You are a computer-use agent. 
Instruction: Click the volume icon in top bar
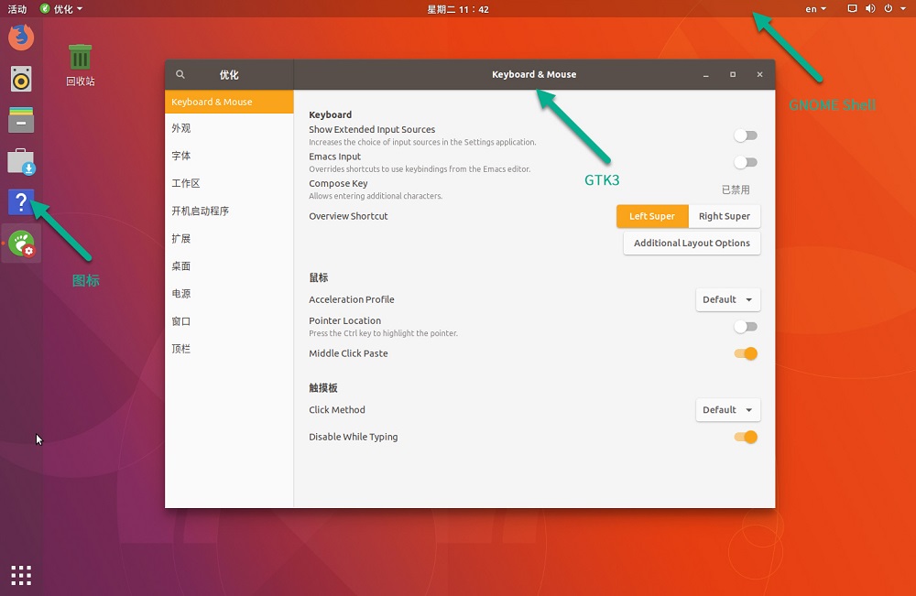pyautogui.click(x=869, y=9)
